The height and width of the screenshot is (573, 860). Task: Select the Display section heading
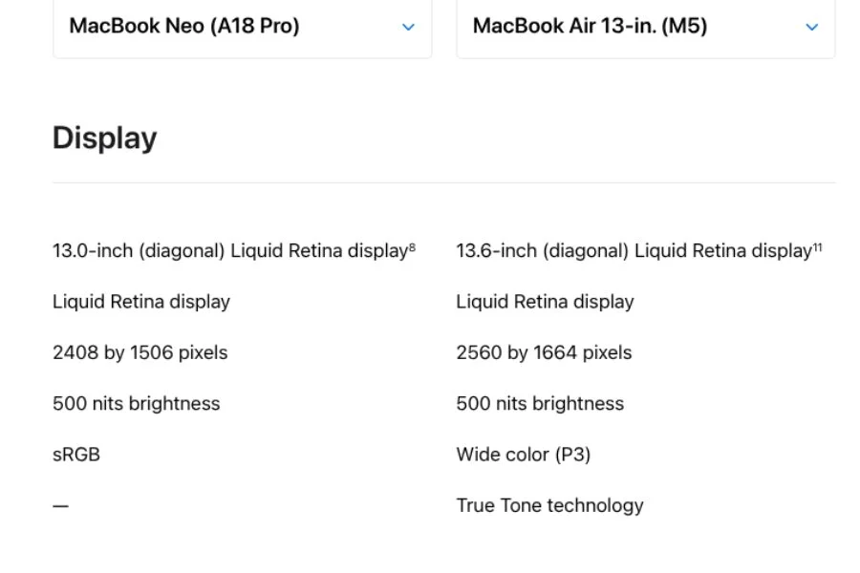coord(105,138)
